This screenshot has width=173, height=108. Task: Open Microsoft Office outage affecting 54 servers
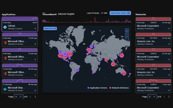coord(20,71)
